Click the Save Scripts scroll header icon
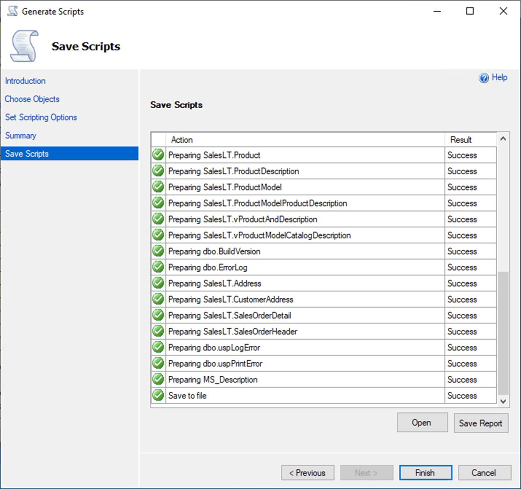521x489 pixels. tap(23, 47)
